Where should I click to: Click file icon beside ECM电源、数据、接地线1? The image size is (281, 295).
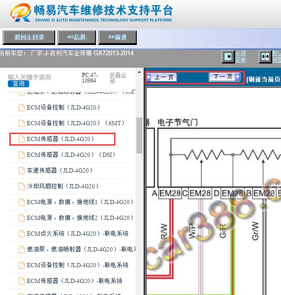(22, 202)
